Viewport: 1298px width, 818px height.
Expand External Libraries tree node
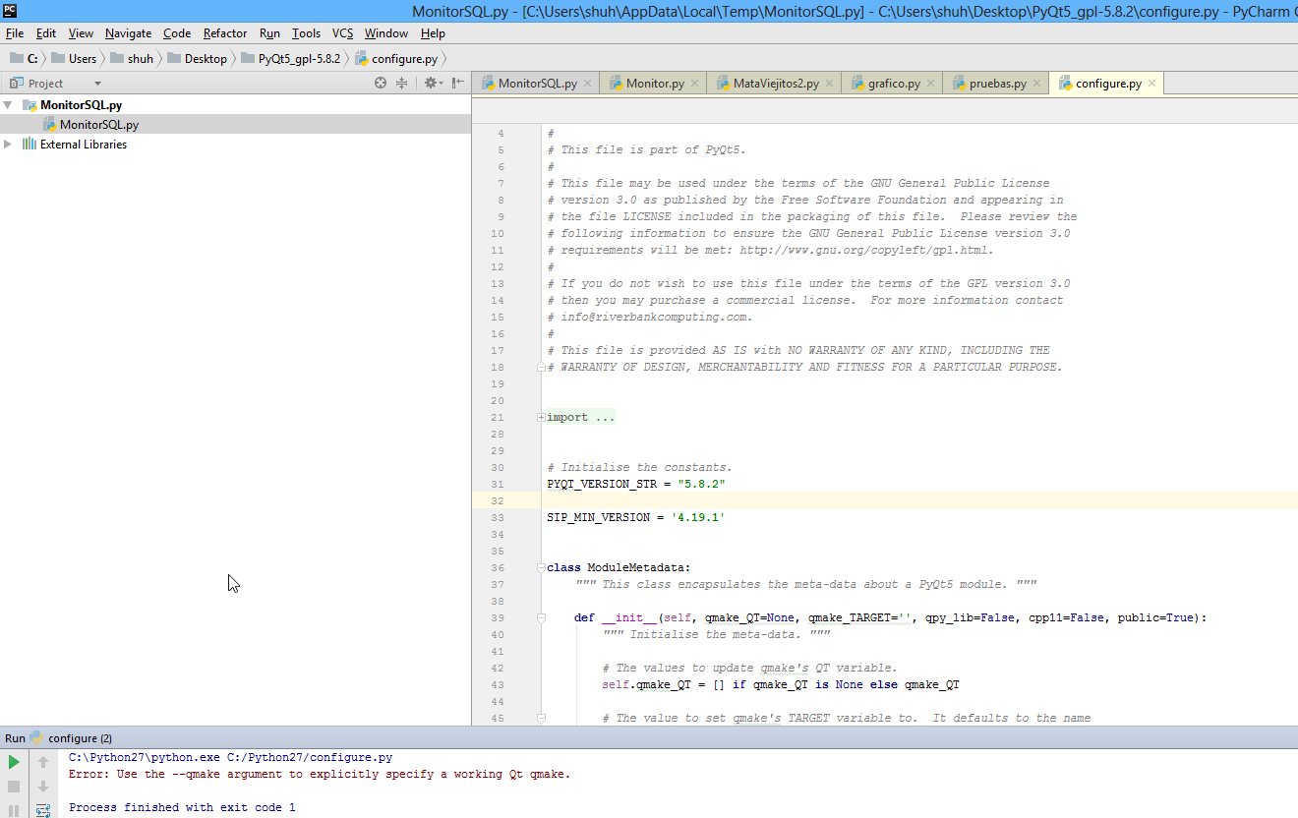[9, 145]
